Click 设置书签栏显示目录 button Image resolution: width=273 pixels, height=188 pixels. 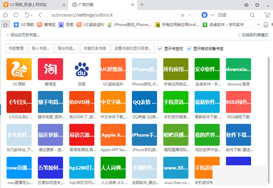pos(133,49)
